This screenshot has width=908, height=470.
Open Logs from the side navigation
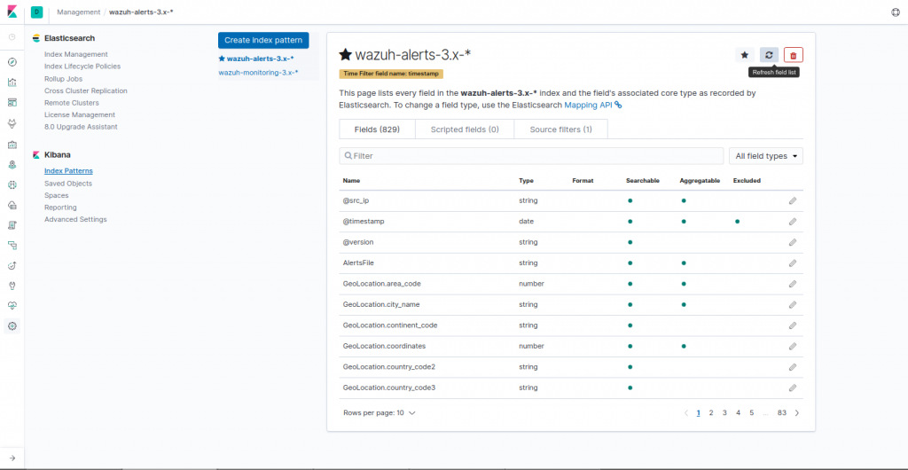pyautogui.click(x=12, y=225)
